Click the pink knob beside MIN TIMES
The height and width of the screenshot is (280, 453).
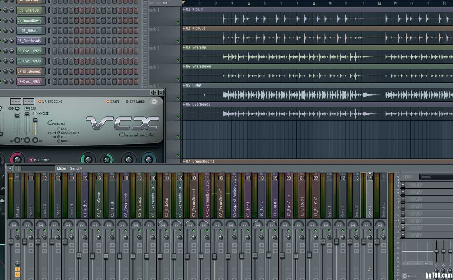17,159
